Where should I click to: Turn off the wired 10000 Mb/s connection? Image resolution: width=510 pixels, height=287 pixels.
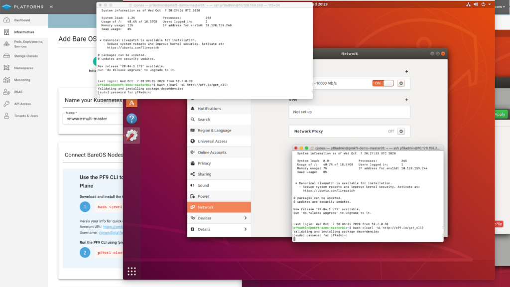[x=382, y=83]
